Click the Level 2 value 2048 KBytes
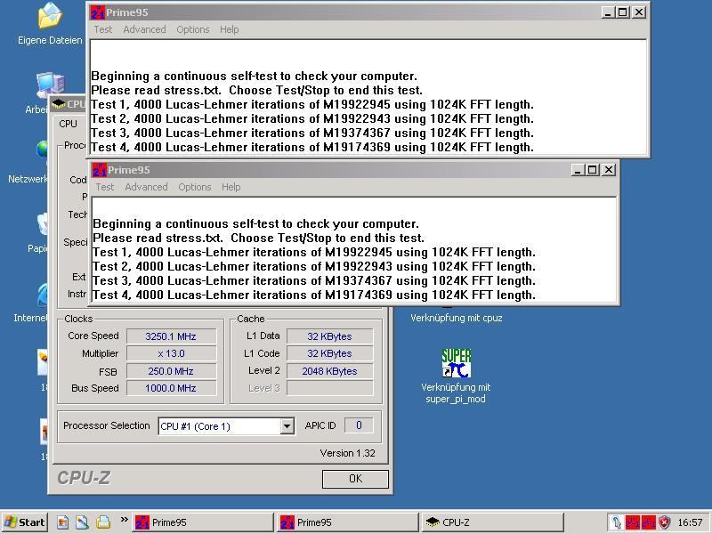Image resolution: width=712 pixels, height=534 pixels. [x=329, y=371]
